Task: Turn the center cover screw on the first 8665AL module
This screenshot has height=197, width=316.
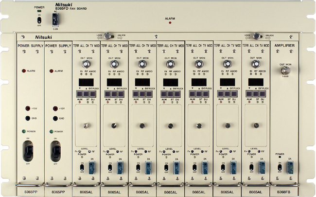Action: pyautogui.click(x=86, y=125)
